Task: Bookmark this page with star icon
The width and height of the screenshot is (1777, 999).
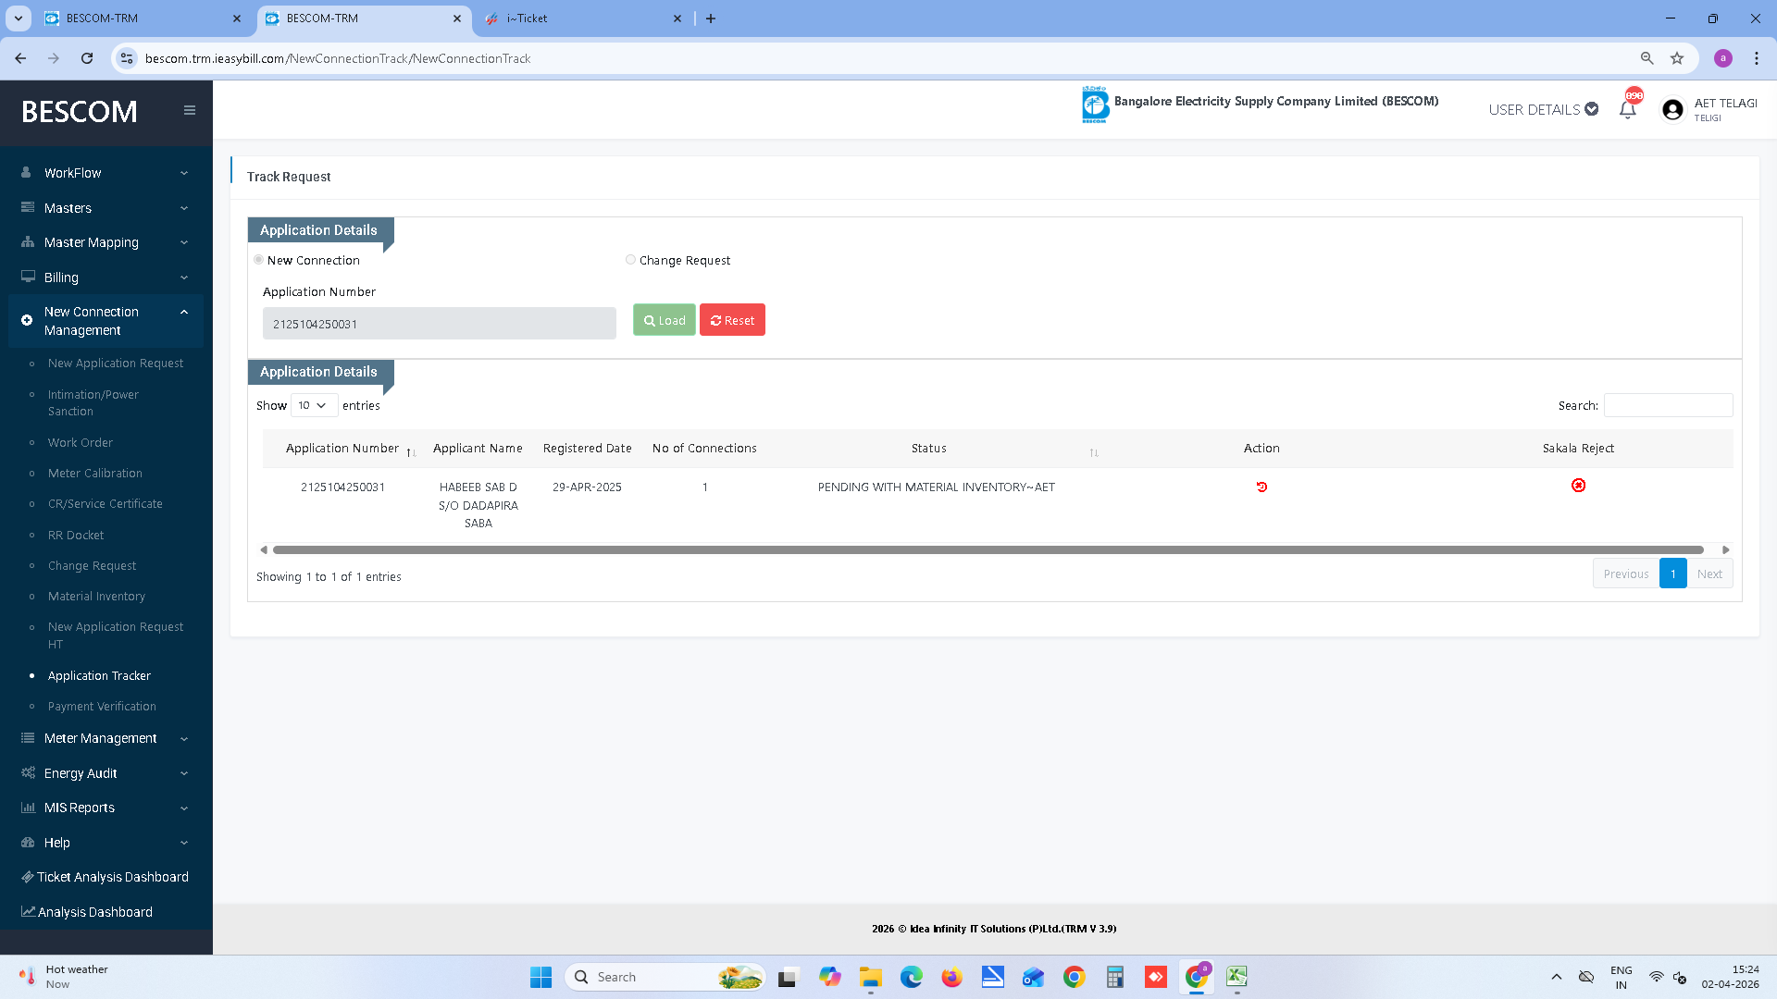Action: click(1677, 58)
